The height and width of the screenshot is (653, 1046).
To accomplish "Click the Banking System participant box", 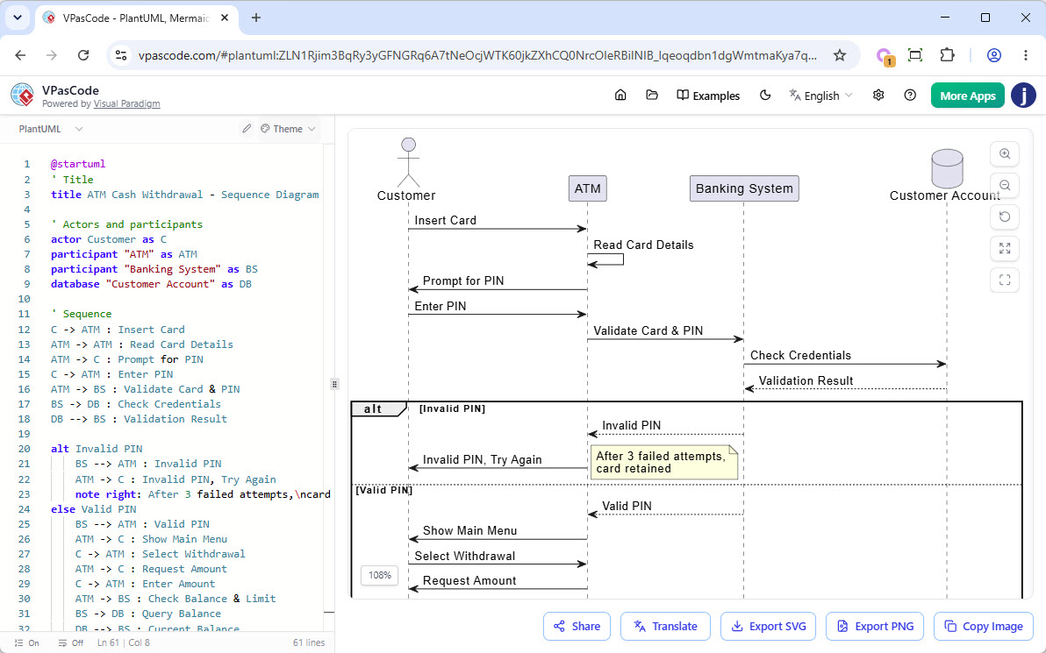I will 744,188.
